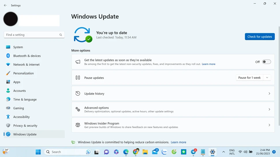Open Microsoft Edge from the taskbar

126,152
